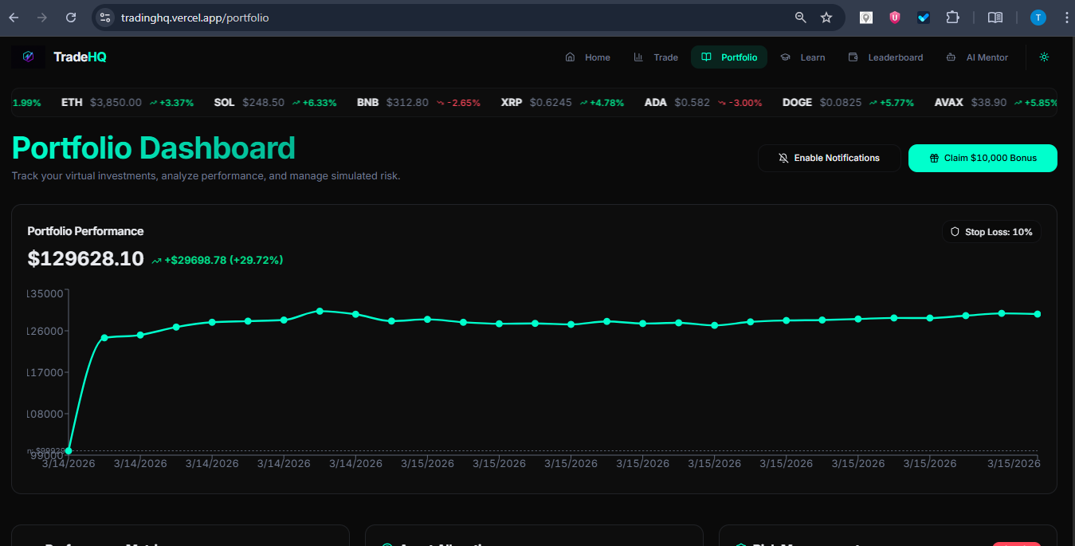
Task: Toggle the browser side panel book icon
Action: 997,17
